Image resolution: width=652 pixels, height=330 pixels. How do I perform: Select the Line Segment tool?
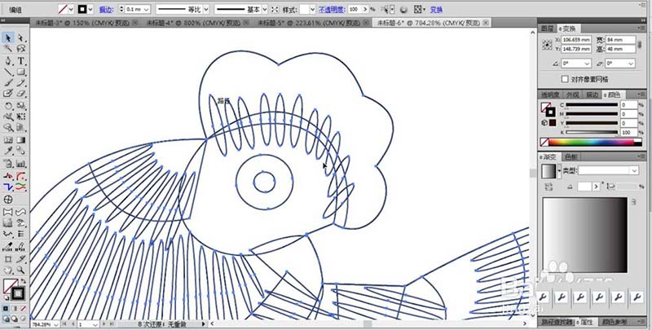[x=8, y=73]
